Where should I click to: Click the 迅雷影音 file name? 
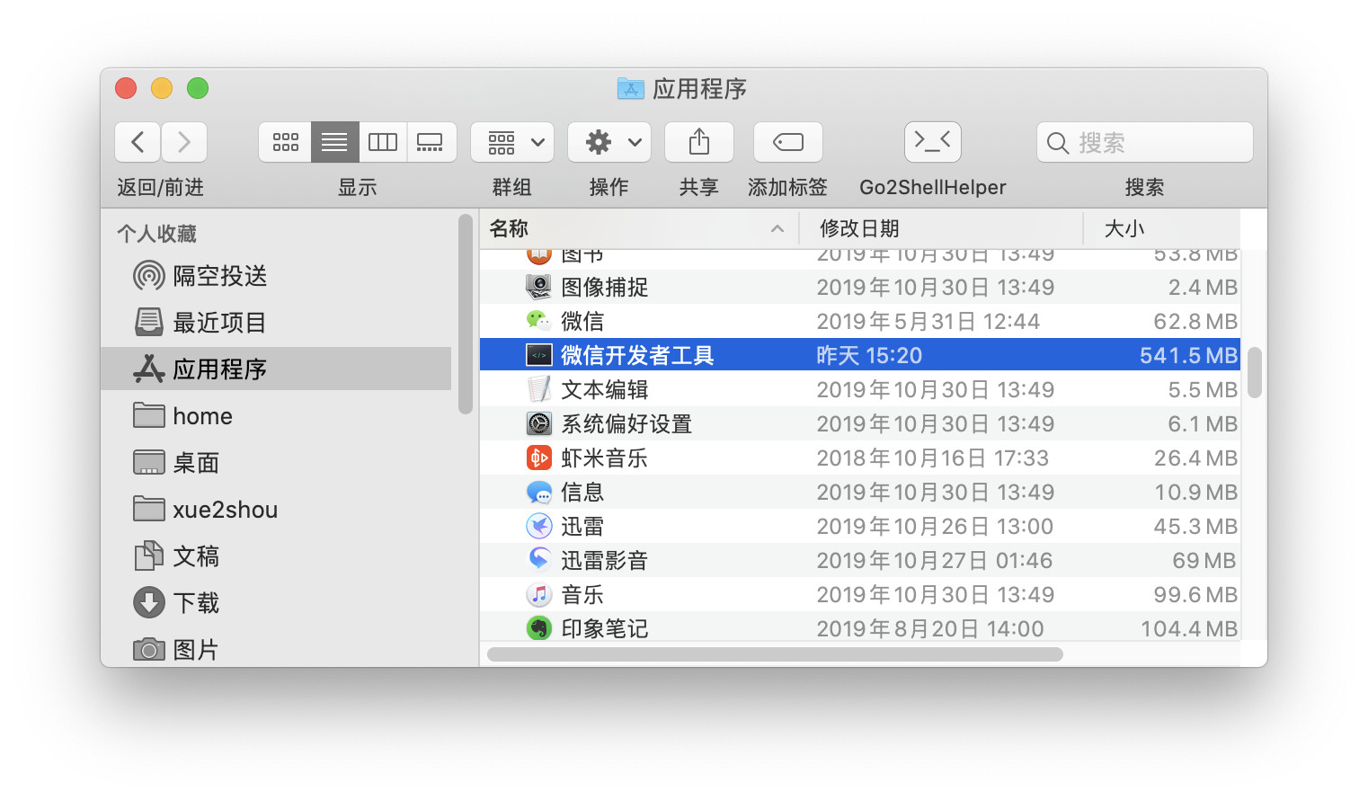(x=604, y=560)
